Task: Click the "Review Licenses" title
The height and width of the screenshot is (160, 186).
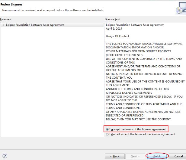Action: (x=11, y=5)
